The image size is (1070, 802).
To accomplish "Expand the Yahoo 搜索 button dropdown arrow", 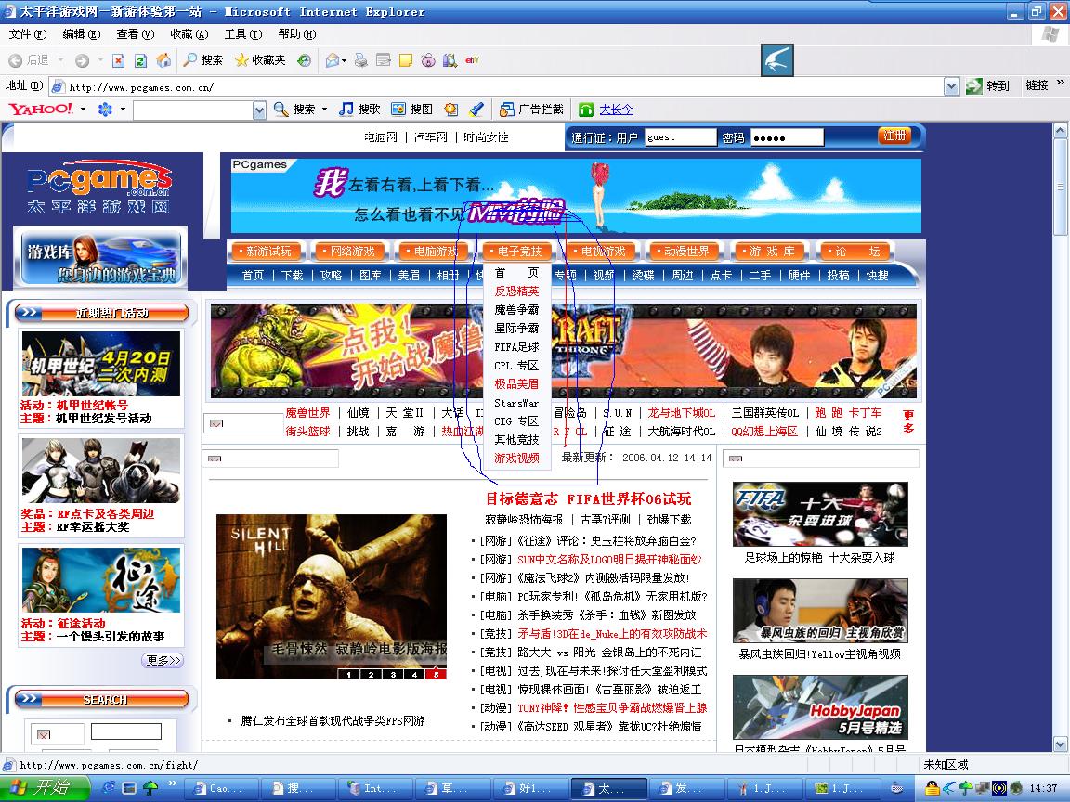I will 325,110.
